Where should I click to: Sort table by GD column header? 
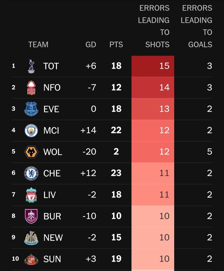[x=91, y=44]
